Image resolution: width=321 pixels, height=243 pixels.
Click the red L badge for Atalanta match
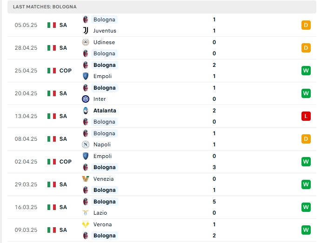pyautogui.click(x=306, y=116)
